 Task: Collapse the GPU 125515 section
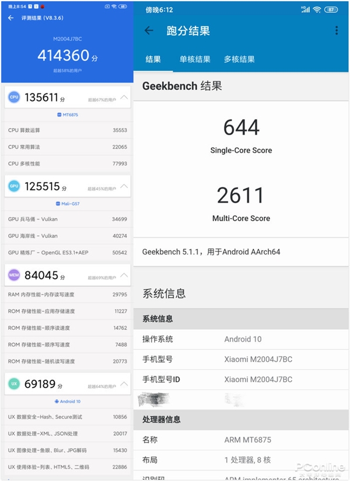click(124, 186)
